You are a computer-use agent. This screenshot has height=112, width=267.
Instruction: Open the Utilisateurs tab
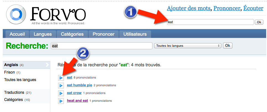(x=135, y=34)
